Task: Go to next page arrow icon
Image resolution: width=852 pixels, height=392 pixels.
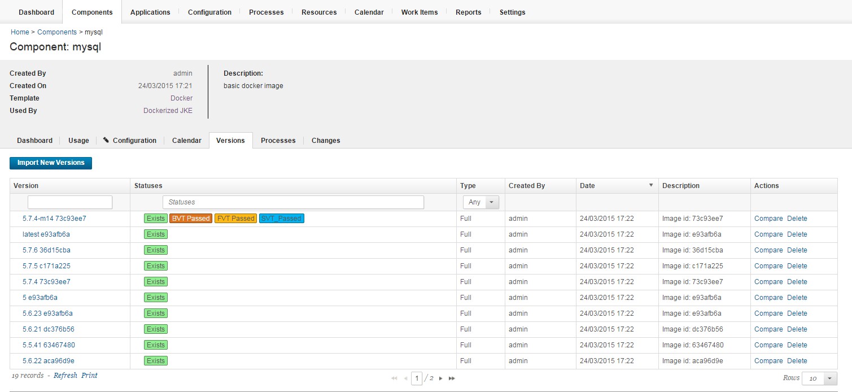Action: [x=441, y=378]
